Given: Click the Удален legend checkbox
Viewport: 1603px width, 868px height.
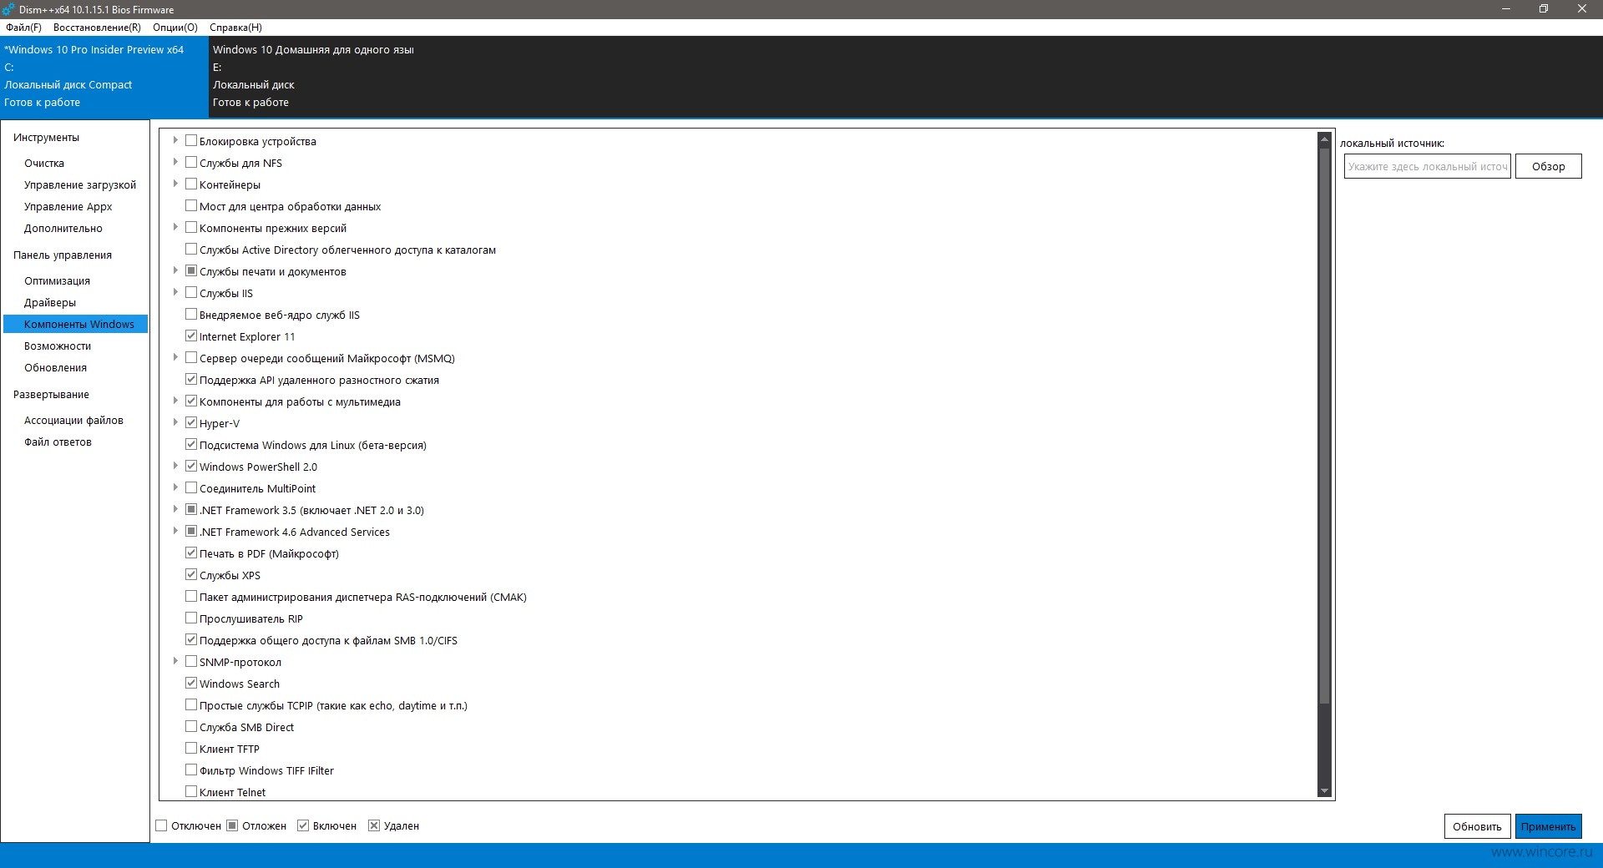Looking at the screenshot, I should pos(374,825).
